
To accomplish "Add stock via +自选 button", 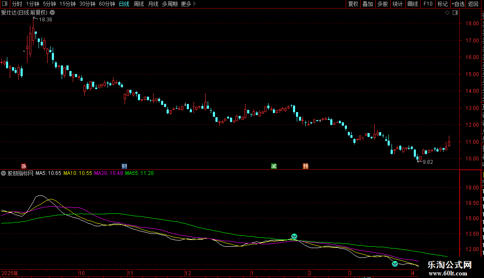I will point(458,4).
